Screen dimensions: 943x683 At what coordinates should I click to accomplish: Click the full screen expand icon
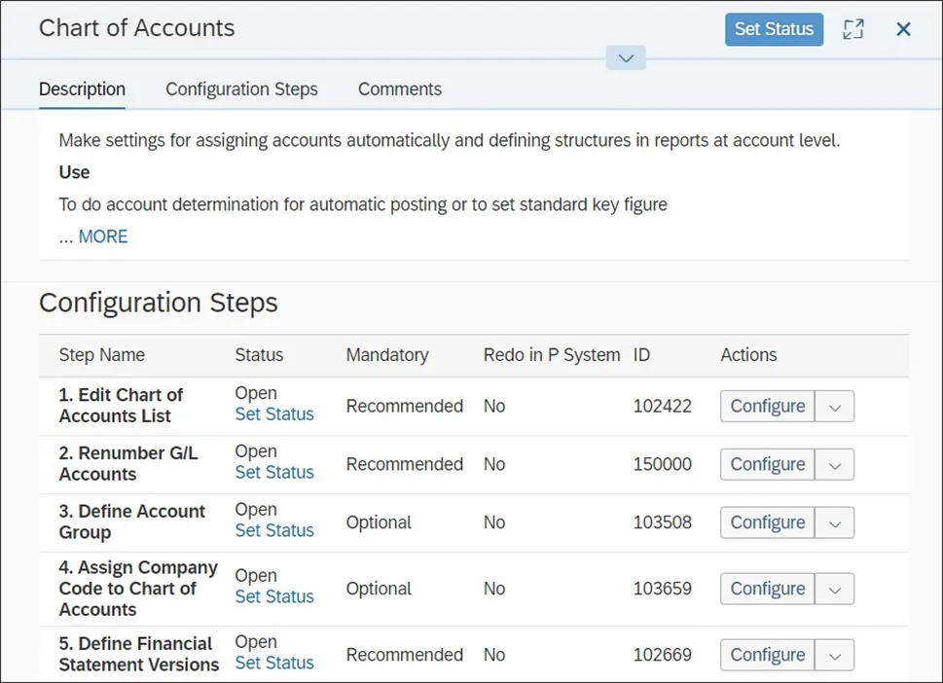coord(853,29)
